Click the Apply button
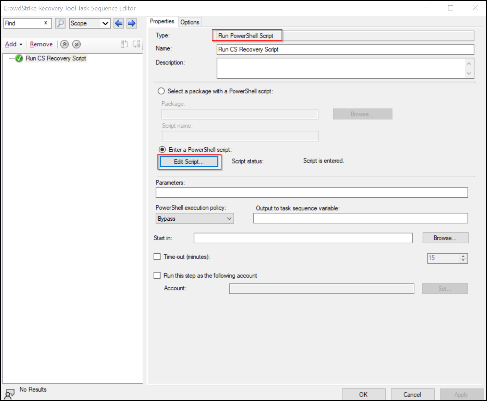The height and width of the screenshot is (401, 487). (x=461, y=394)
